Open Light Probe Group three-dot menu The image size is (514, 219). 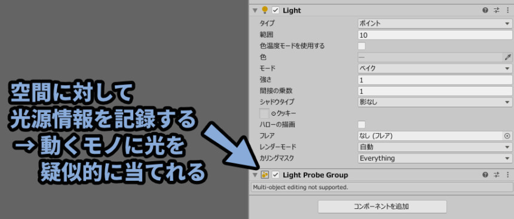(508, 175)
